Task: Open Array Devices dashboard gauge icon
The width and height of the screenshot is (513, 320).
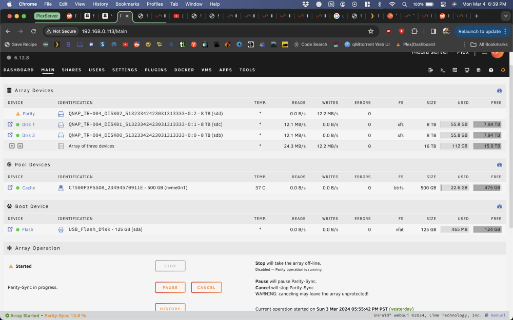Action: coord(499,91)
